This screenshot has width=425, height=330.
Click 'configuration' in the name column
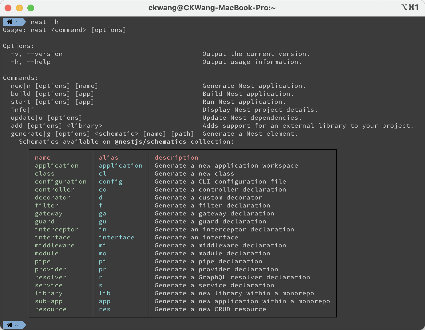click(61, 182)
